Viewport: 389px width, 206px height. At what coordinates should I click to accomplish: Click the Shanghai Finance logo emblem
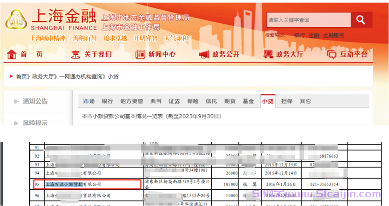pos(16,19)
